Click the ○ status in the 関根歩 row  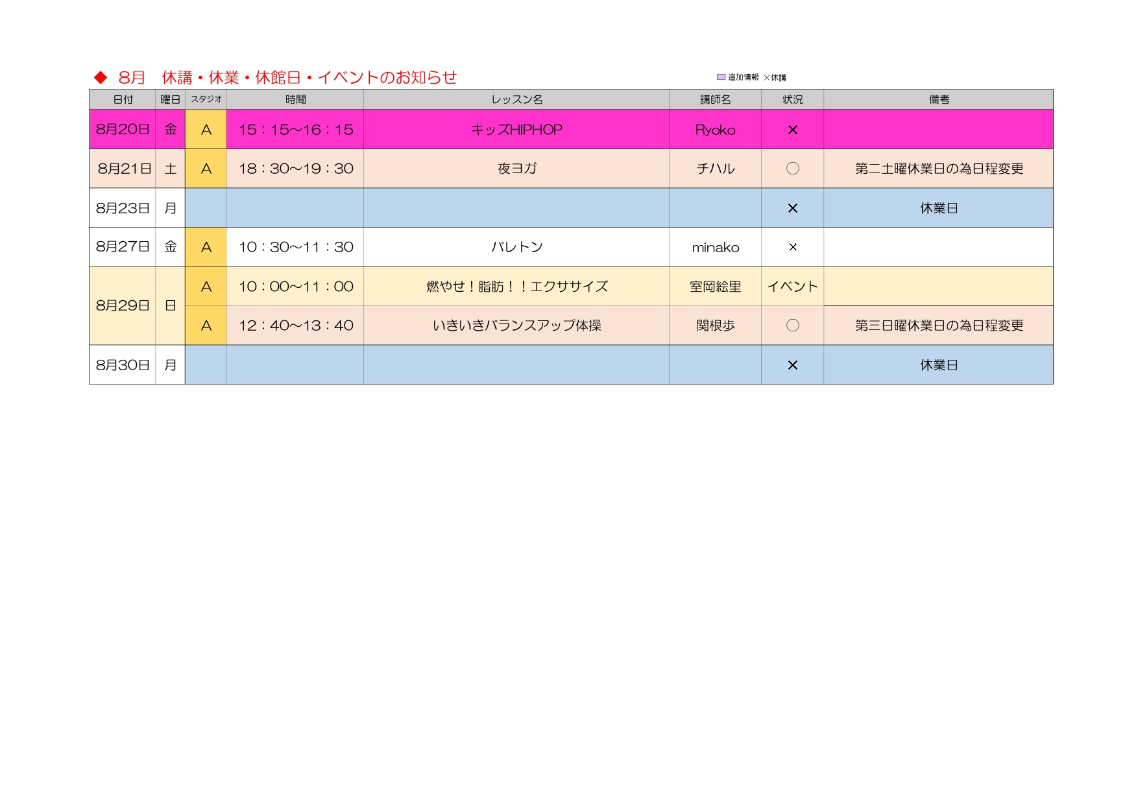792,325
